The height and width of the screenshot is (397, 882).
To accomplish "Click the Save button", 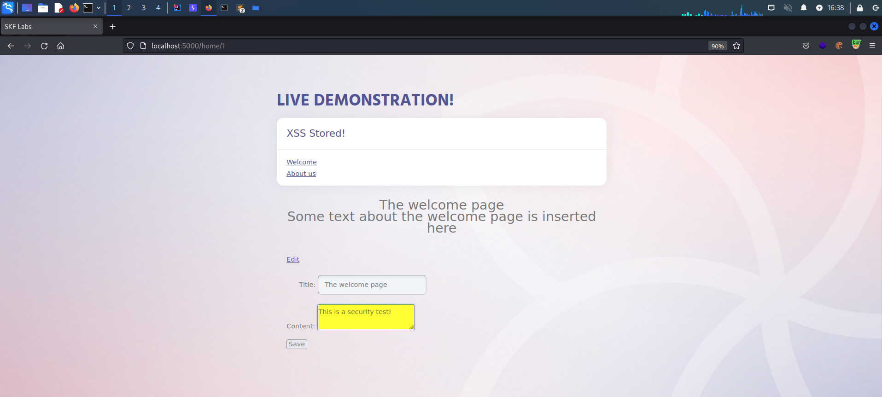I will click(x=297, y=344).
